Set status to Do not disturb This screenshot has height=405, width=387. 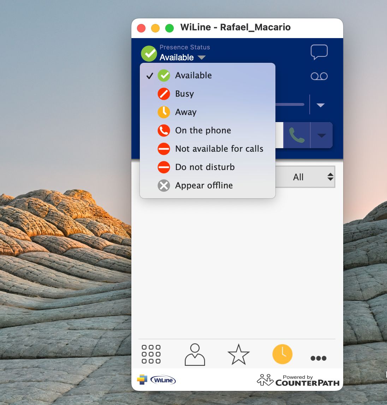[204, 167]
